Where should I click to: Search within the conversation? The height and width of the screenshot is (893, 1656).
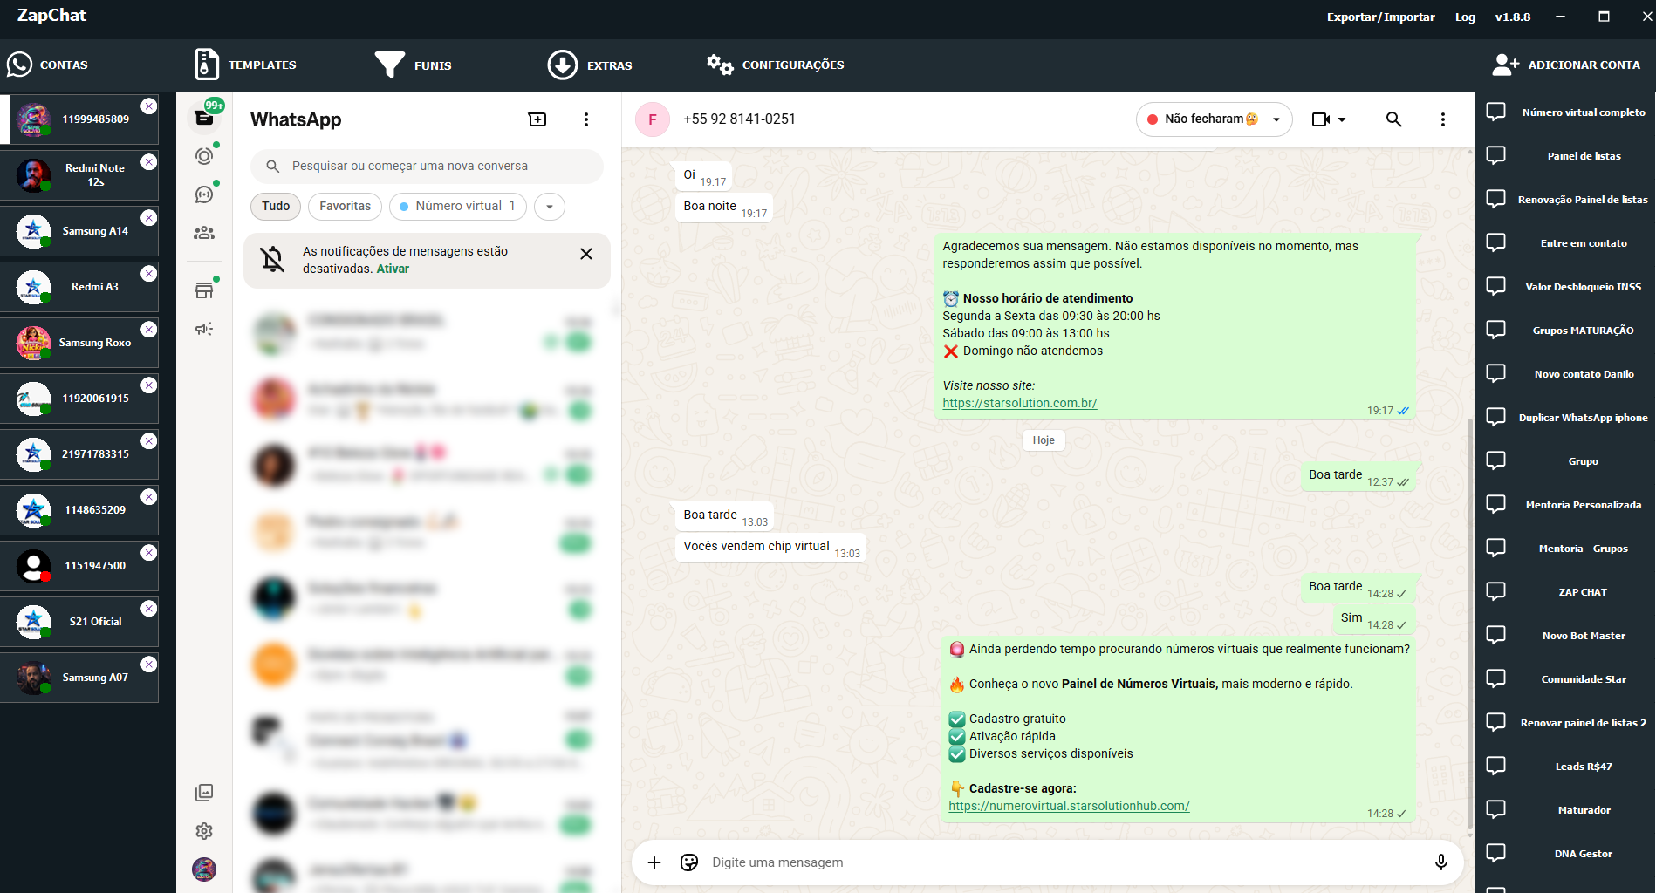click(x=1394, y=119)
